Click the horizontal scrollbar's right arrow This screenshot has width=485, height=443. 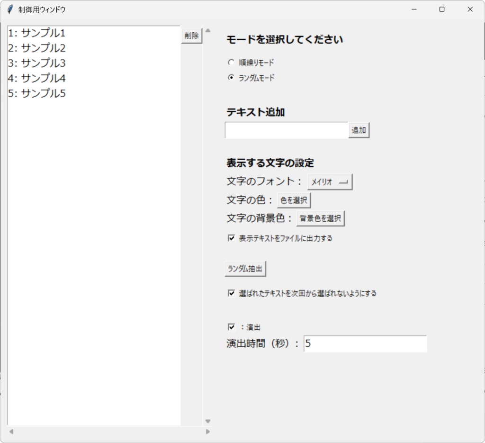(x=207, y=432)
